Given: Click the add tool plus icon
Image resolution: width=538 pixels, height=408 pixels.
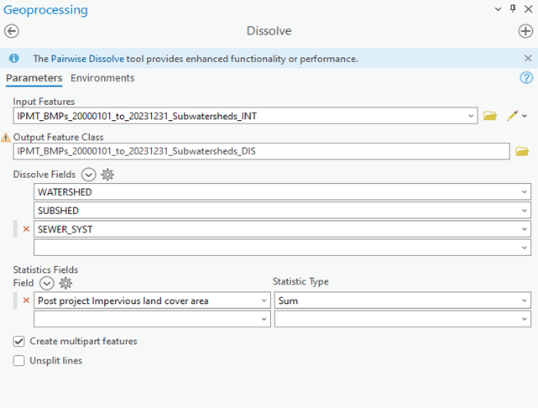Looking at the screenshot, I should [525, 31].
